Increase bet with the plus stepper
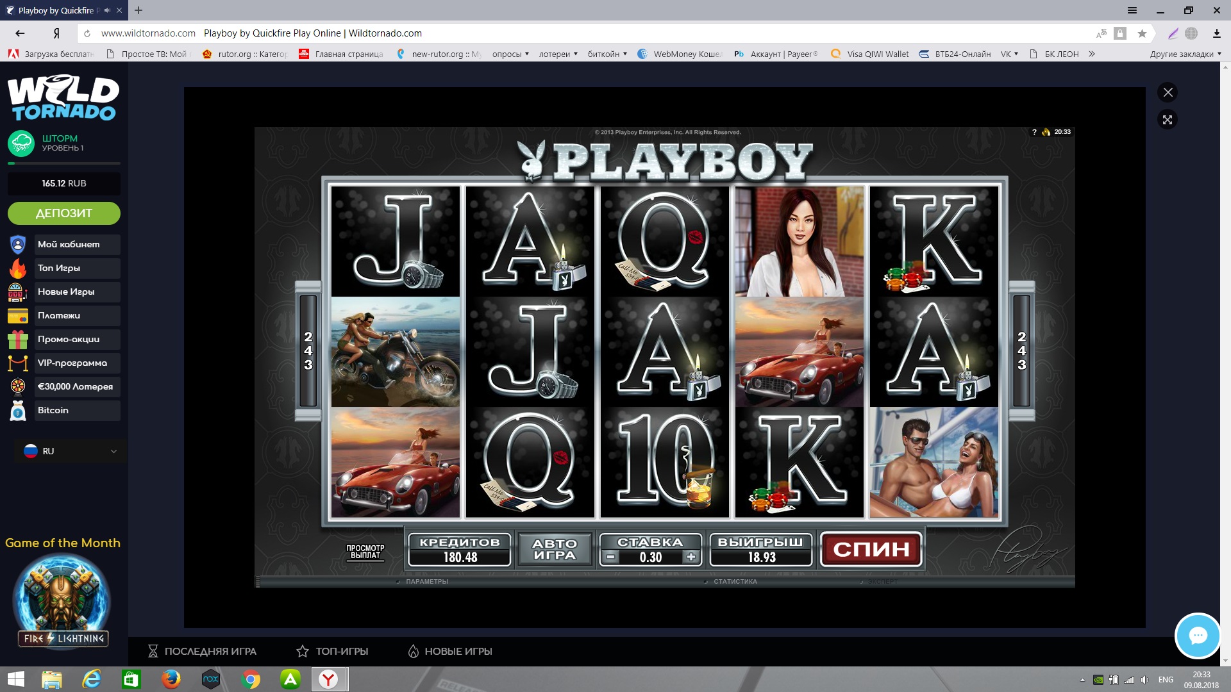The height and width of the screenshot is (692, 1231). [691, 557]
